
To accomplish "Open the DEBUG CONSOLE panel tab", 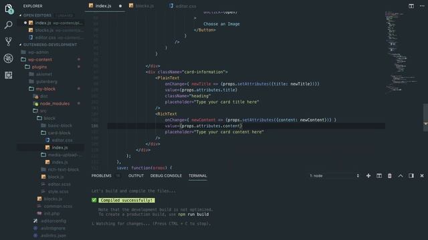I will click(166, 176).
